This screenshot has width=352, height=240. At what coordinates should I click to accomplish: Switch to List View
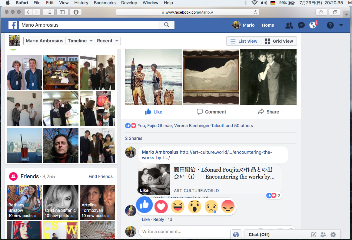point(244,41)
